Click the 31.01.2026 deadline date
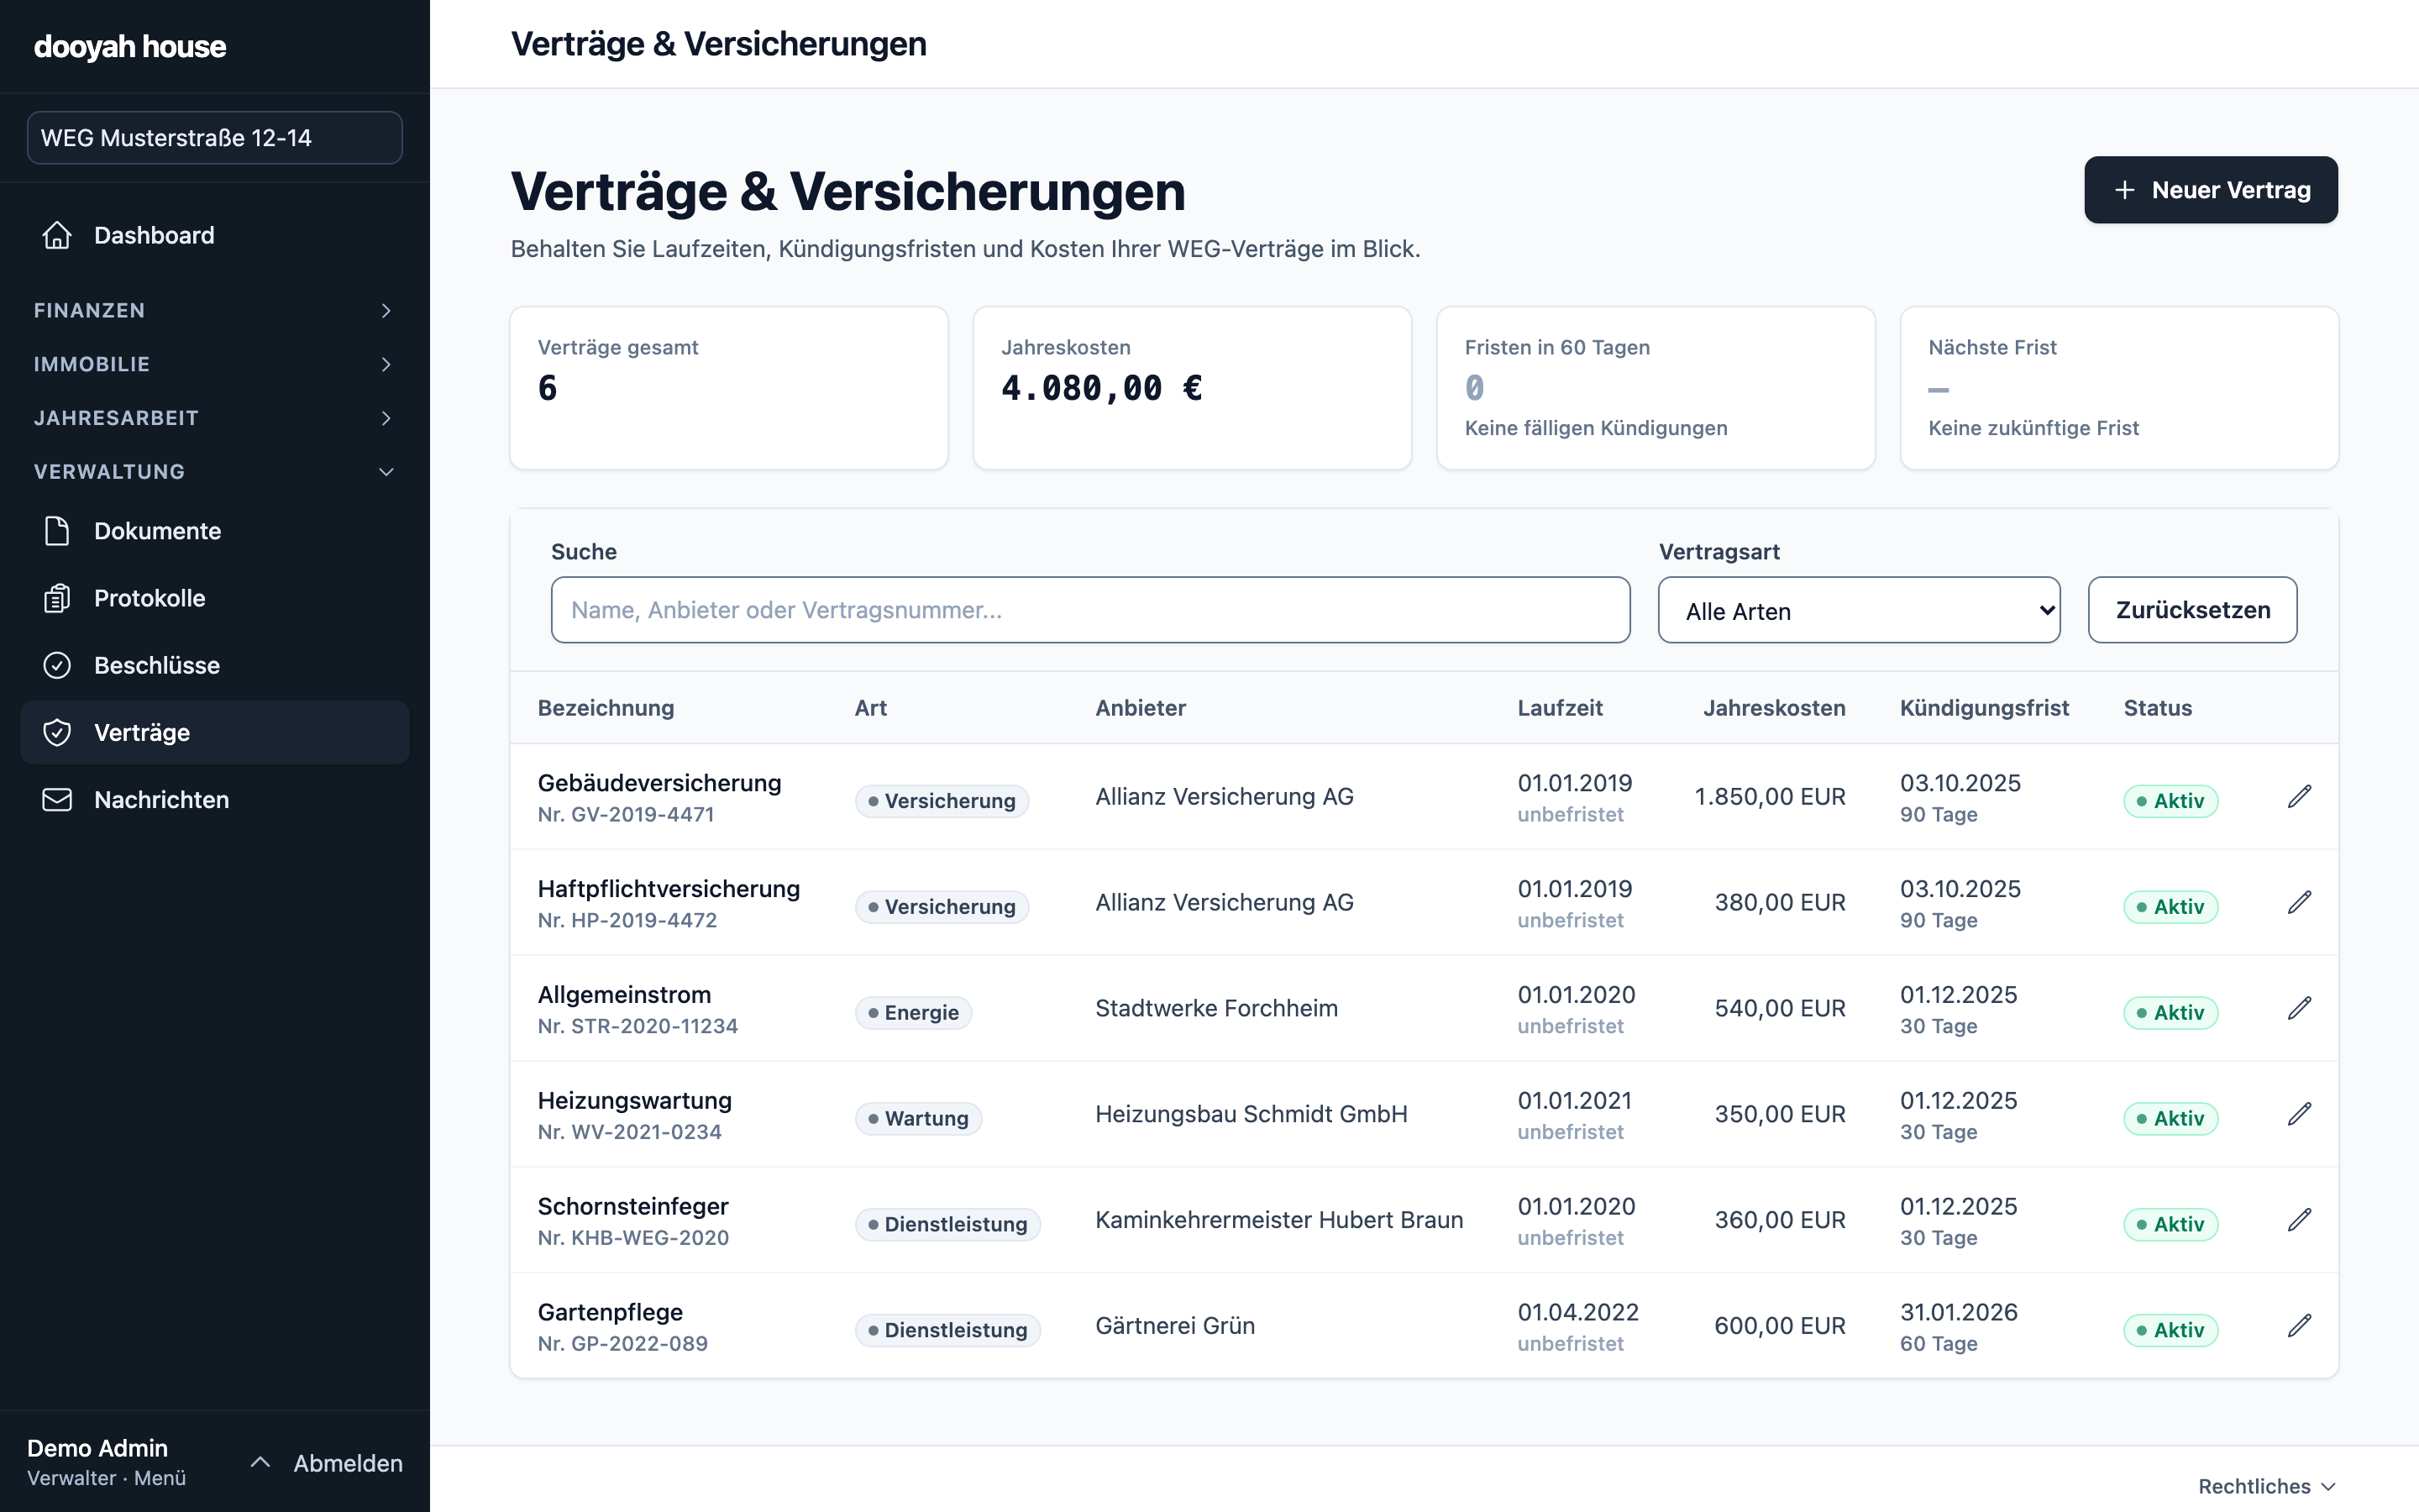Image resolution: width=2419 pixels, height=1512 pixels. click(x=1958, y=1312)
